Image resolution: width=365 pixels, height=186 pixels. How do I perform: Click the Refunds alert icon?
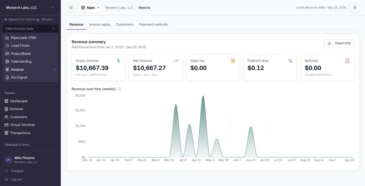(x=347, y=61)
